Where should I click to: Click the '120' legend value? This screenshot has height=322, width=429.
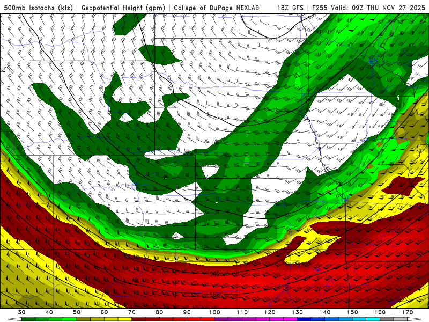(270, 312)
